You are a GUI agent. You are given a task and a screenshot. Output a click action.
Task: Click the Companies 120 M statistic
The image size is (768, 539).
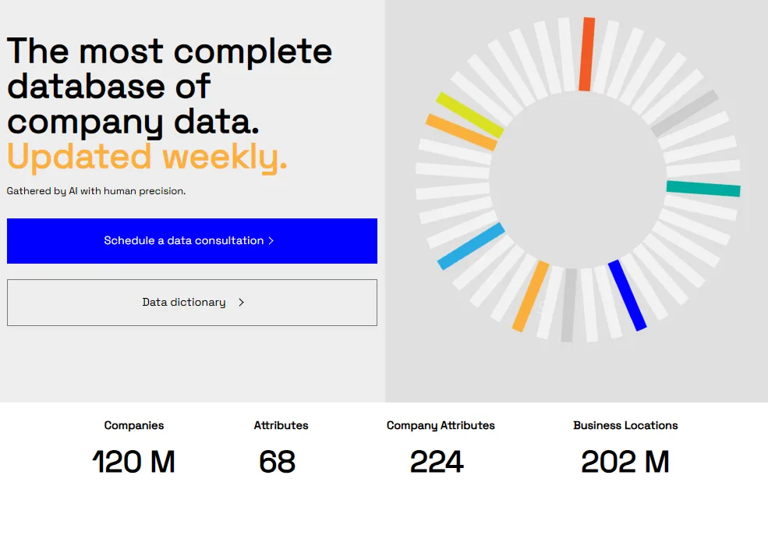[x=133, y=449]
